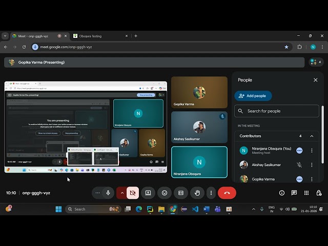The height and width of the screenshot is (246, 328).
Task: Open the Meeting details info icon
Action: pyautogui.click(x=282, y=193)
